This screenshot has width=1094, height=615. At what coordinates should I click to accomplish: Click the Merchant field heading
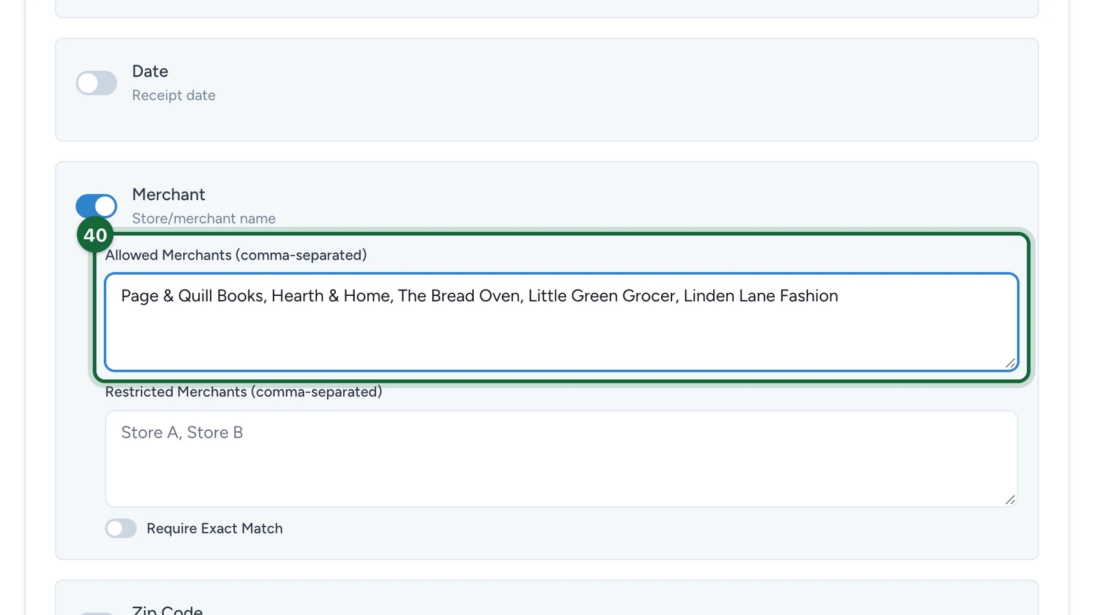(168, 195)
